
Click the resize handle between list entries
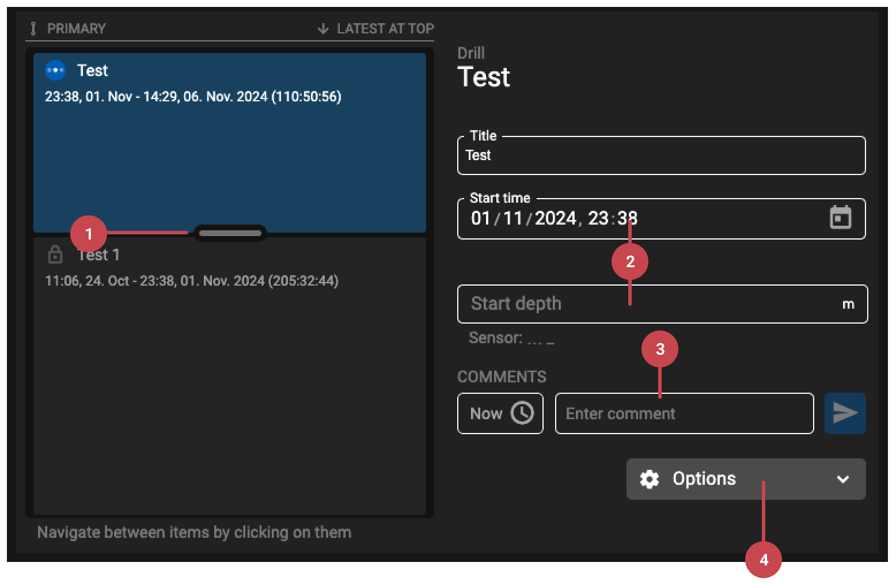pyautogui.click(x=230, y=233)
